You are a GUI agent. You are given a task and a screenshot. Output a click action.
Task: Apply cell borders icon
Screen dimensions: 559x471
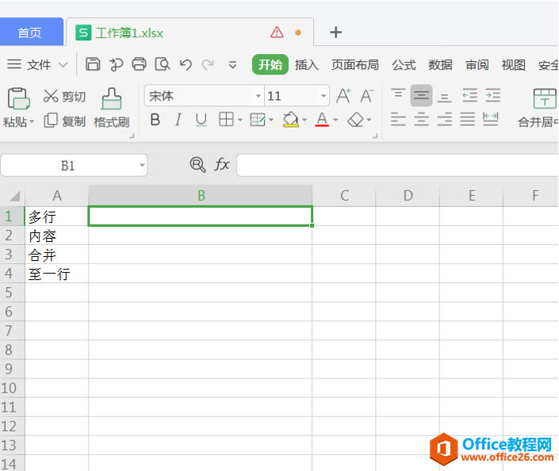(x=227, y=120)
